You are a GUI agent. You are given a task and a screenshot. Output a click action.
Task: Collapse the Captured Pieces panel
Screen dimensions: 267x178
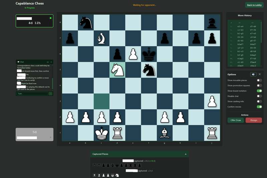tap(186, 154)
